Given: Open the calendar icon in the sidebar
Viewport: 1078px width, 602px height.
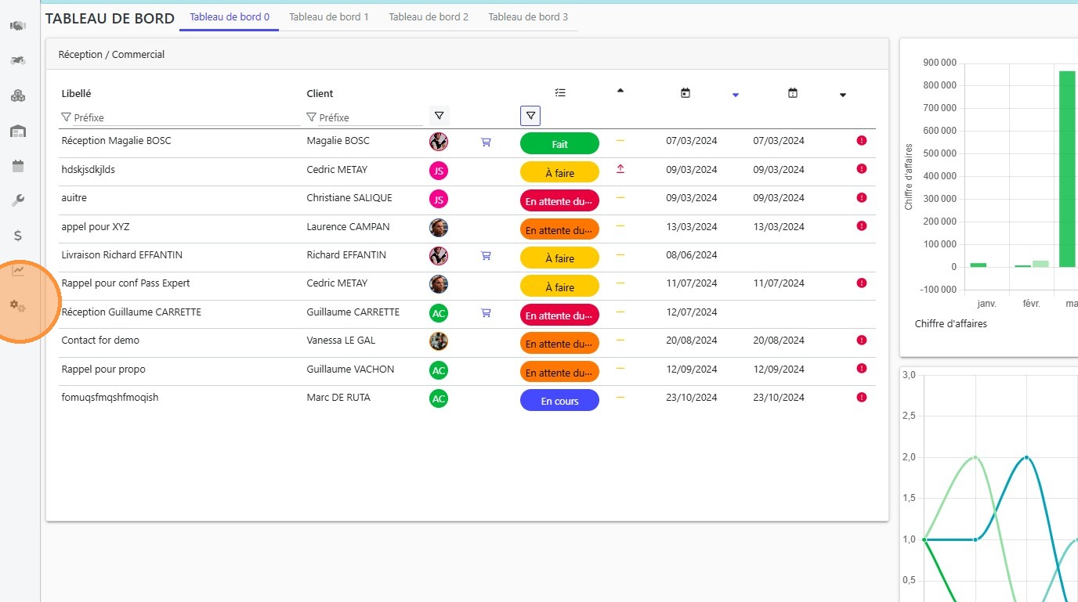Looking at the screenshot, I should [x=17, y=166].
